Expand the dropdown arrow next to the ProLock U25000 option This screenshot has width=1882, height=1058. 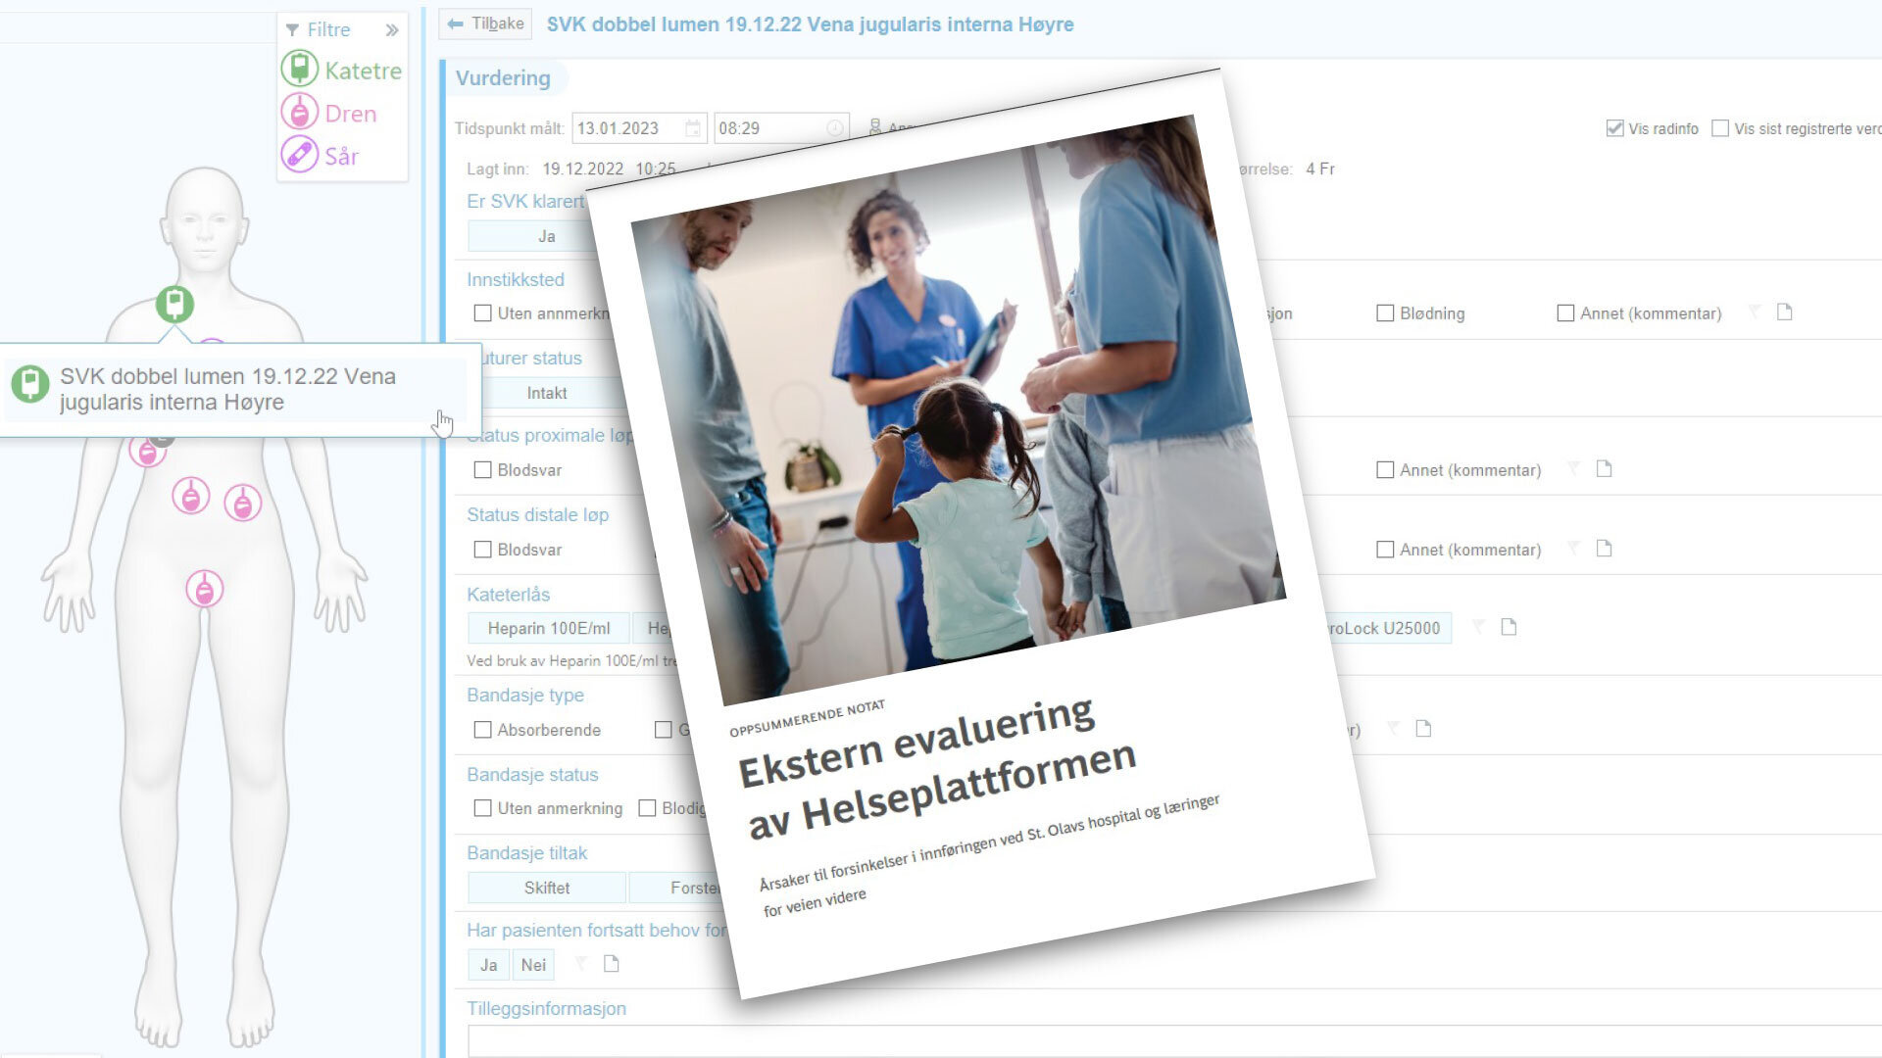pyautogui.click(x=1478, y=628)
